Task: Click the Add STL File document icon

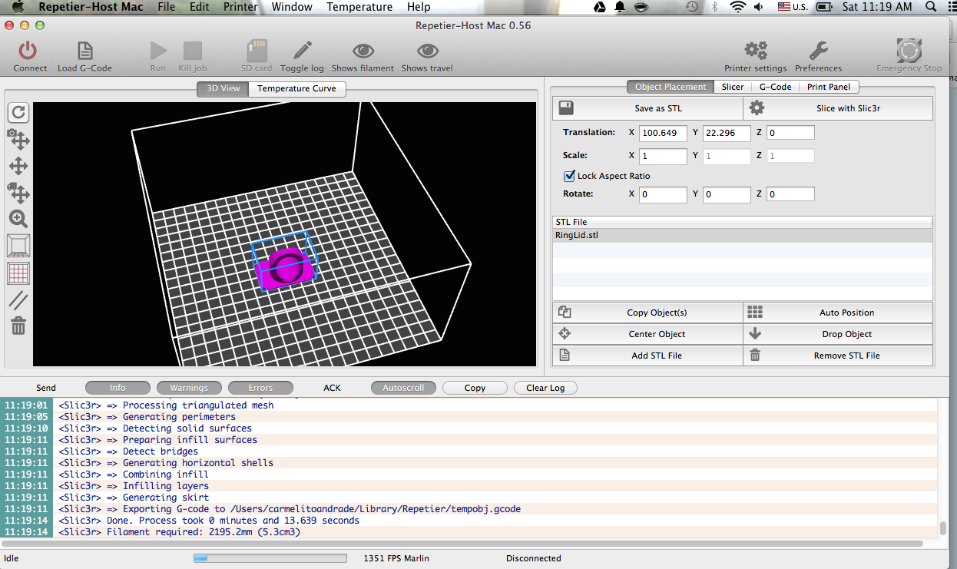Action: (x=565, y=356)
